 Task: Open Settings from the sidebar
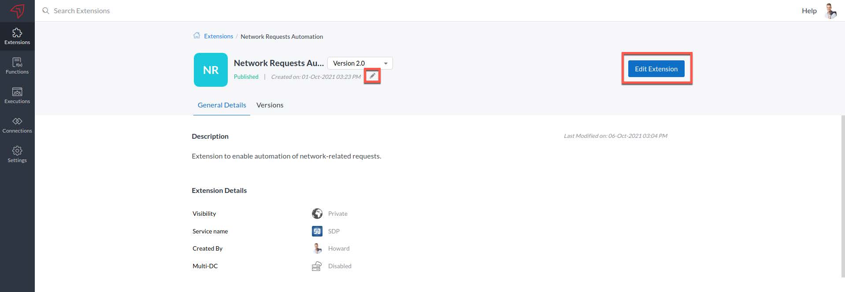tap(17, 155)
